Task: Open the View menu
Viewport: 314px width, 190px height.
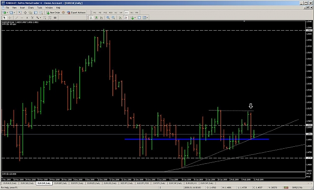Action: click(x=14, y=8)
